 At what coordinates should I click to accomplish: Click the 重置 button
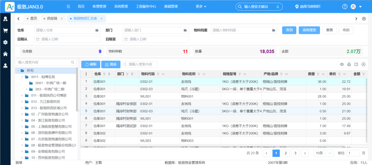329,30
